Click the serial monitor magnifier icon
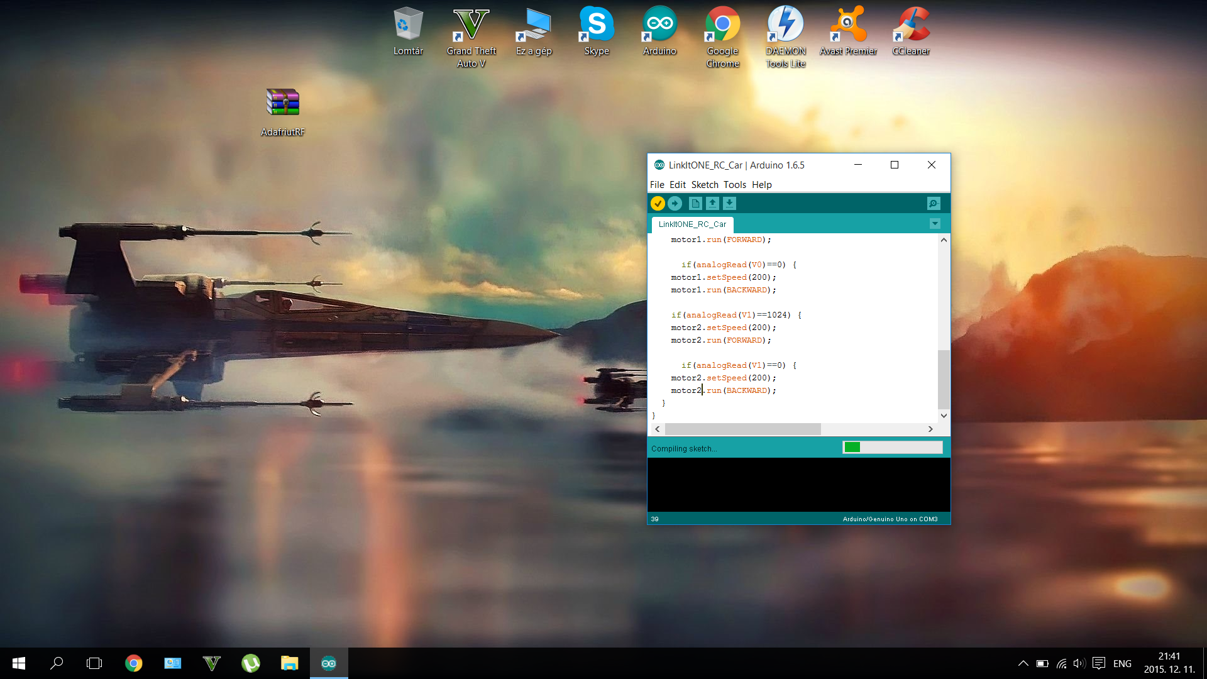Viewport: 1207px width, 679px height. (x=934, y=203)
